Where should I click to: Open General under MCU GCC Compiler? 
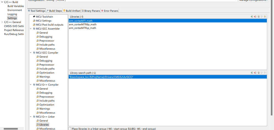(x=42, y=57)
